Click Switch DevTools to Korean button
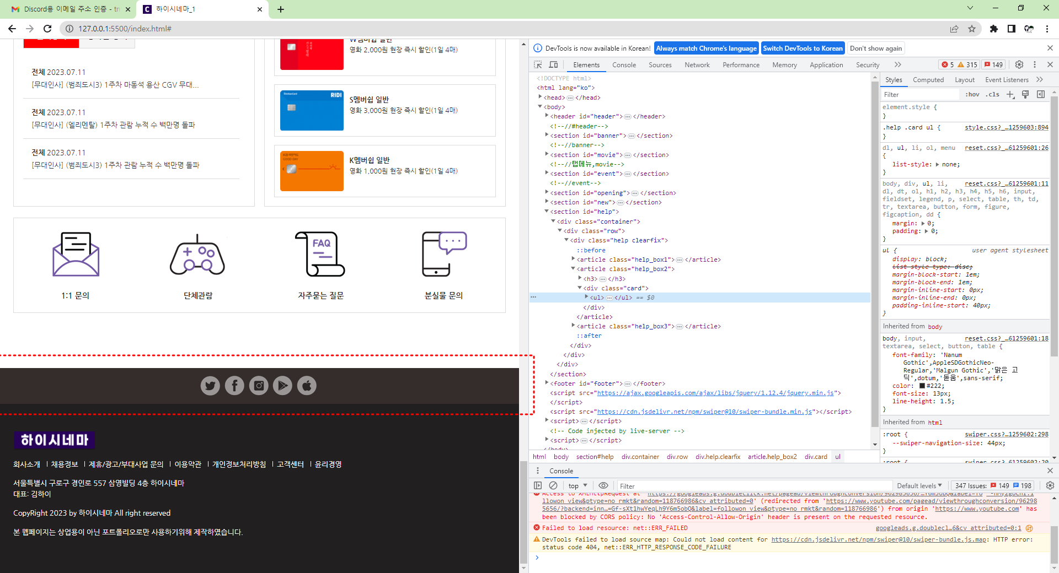Screen dimensions: 1059x573 pos(803,48)
